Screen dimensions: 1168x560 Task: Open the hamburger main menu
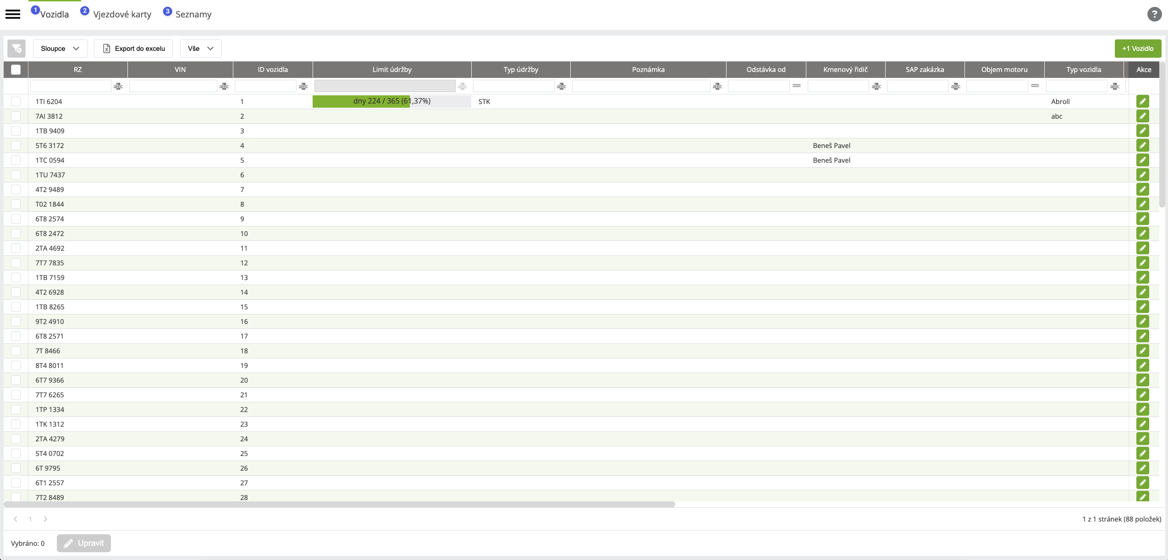click(13, 14)
